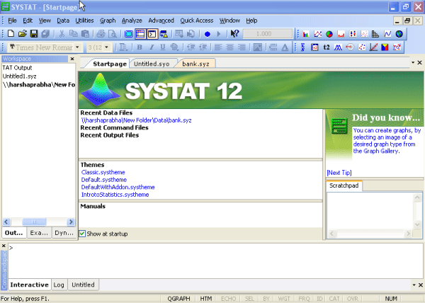This screenshot has width=425, height=303.
Task: Open the Graph menu
Action: pyautogui.click(x=108, y=21)
